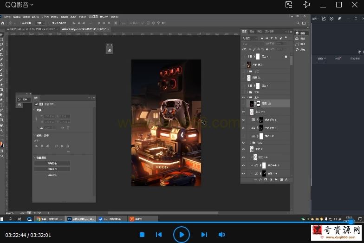This screenshot has height=243, width=364.
Task: Select the Hand tool
Action: click(1, 125)
